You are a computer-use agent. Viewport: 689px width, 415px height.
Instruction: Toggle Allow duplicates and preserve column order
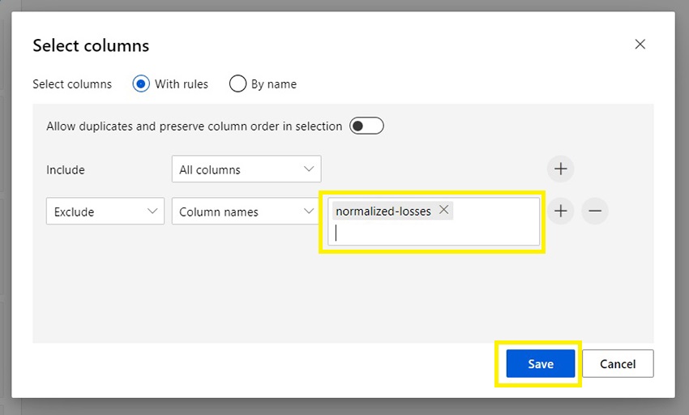tap(366, 126)
